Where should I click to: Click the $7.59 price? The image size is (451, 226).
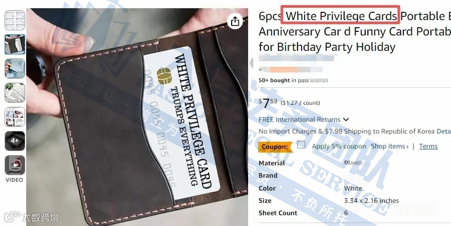pyautogui.click(x=268, y=103)
